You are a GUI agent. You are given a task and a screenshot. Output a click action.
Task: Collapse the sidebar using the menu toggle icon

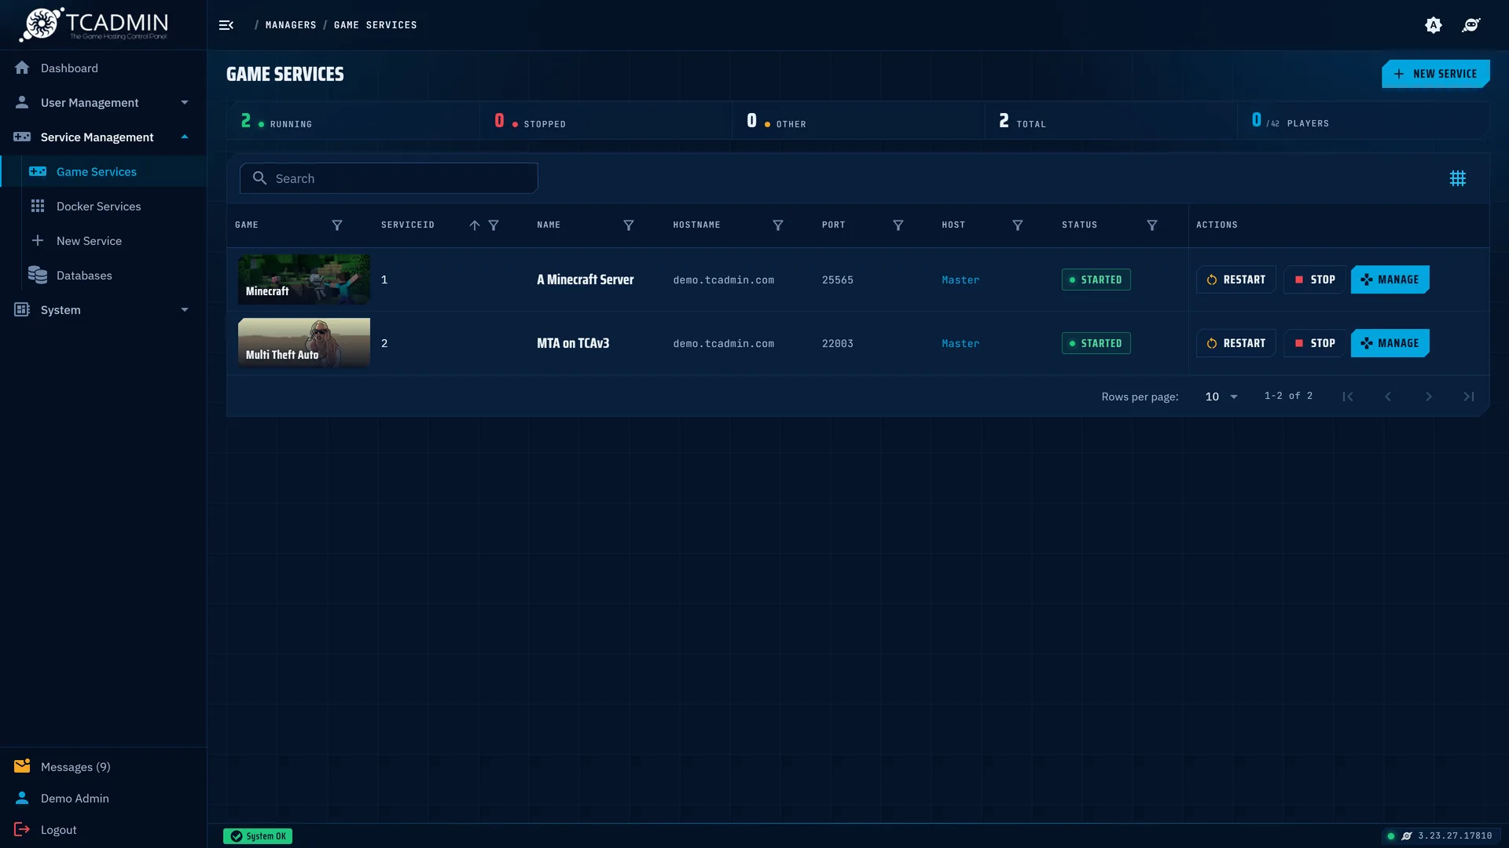(x=226, y=25)
